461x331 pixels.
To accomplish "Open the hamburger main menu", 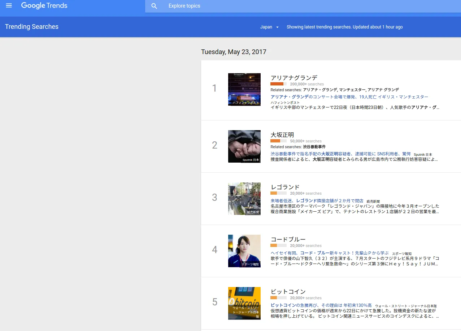I will coord(9,6).
